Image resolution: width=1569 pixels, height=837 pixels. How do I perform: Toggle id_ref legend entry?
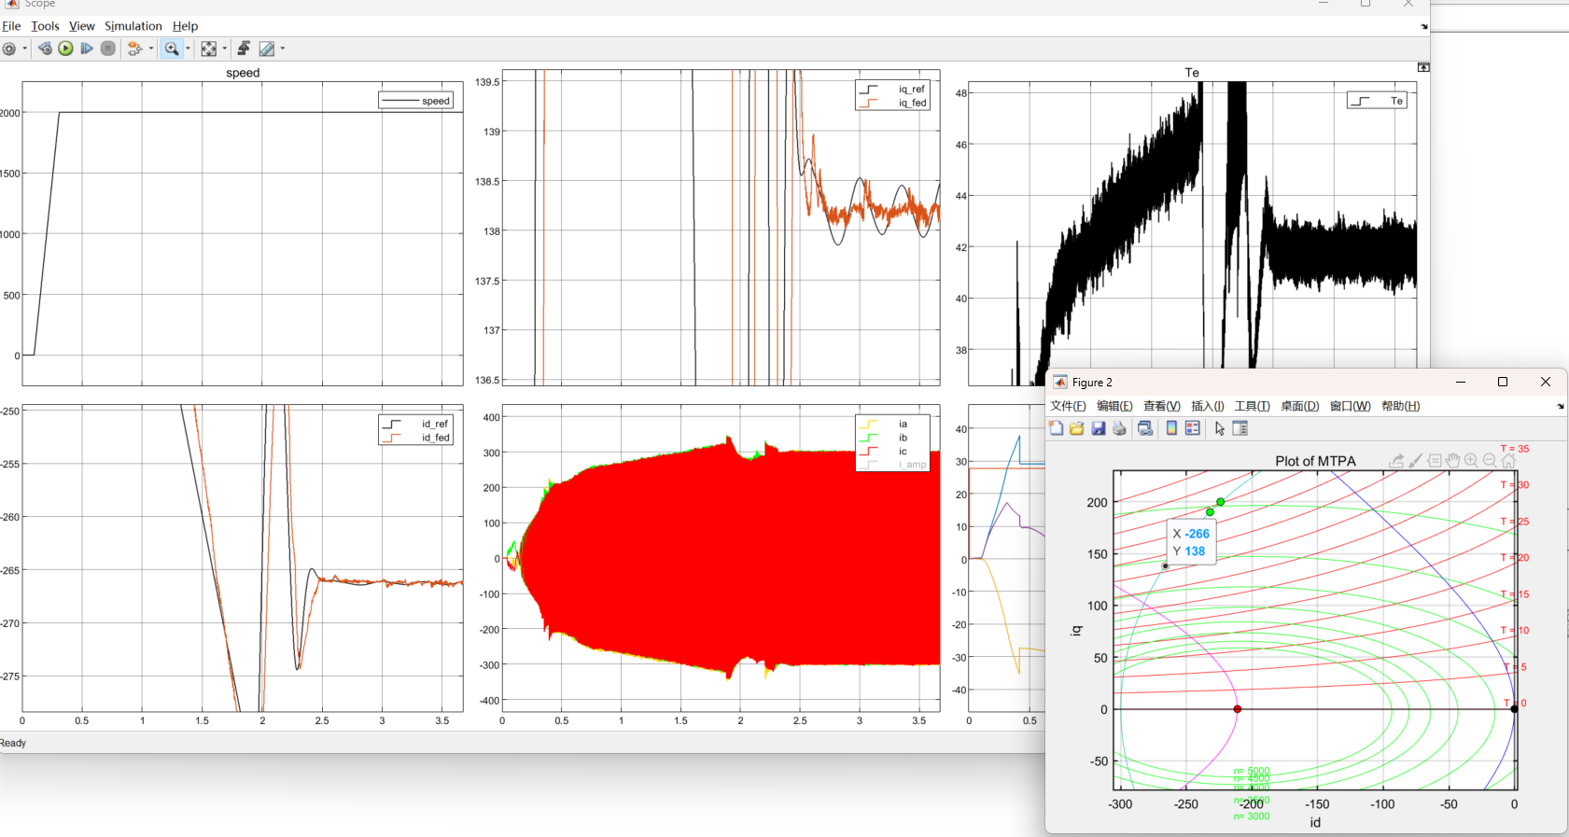pyautogui.click(x=416, y=424)
